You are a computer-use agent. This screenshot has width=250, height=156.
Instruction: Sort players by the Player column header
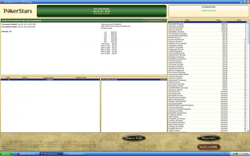[187, 20]
